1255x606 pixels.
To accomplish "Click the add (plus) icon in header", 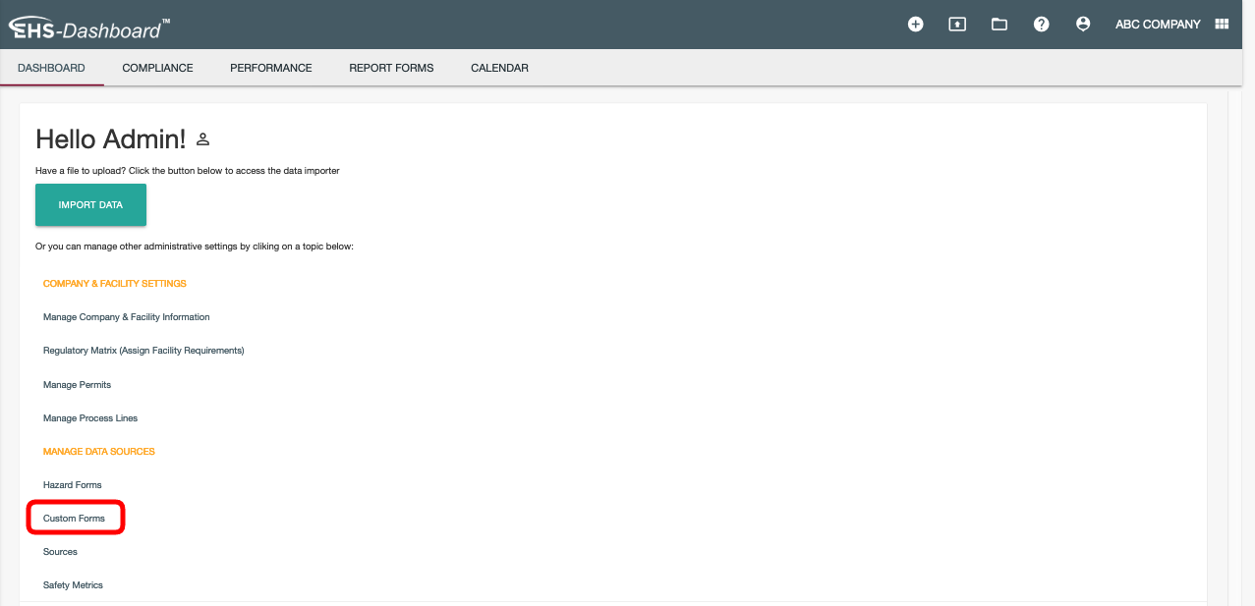I will point(915,25).
